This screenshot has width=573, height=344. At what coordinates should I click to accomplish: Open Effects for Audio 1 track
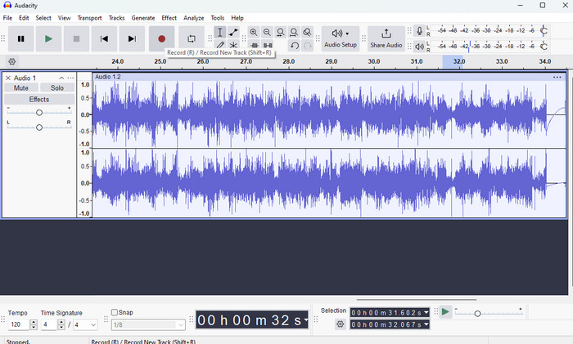pos(39,99)
